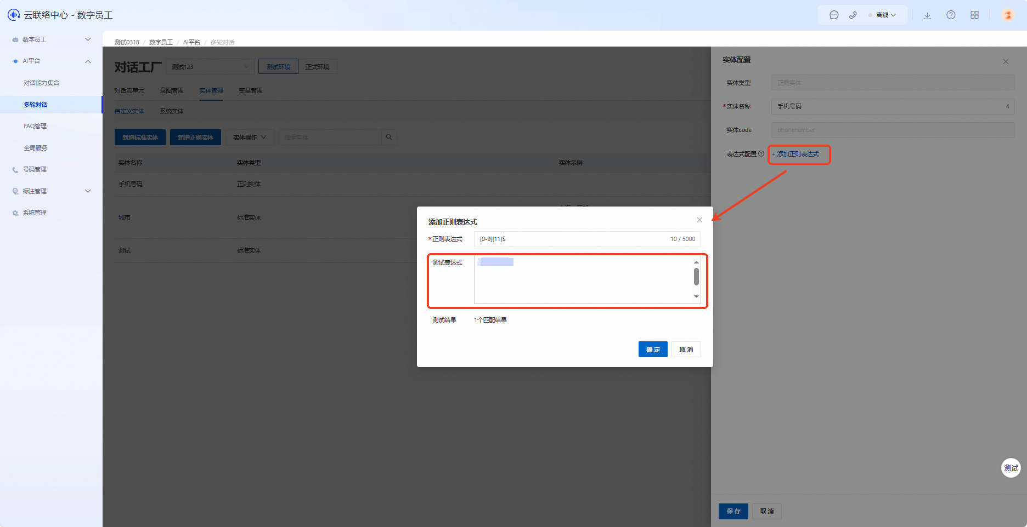Open the 测试123 robot dropdown
This screenshot has height=527, width=1027.
tap(210, 67)
